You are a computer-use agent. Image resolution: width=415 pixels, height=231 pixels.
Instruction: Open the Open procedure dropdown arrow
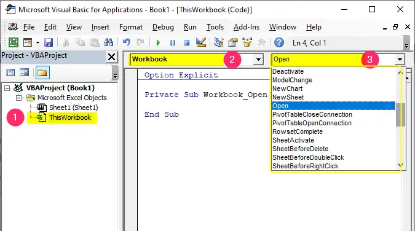coord(400,59)
